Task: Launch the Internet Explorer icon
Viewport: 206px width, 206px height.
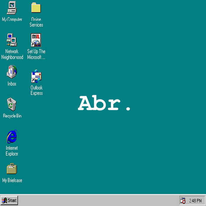Action: pos(12,137)
